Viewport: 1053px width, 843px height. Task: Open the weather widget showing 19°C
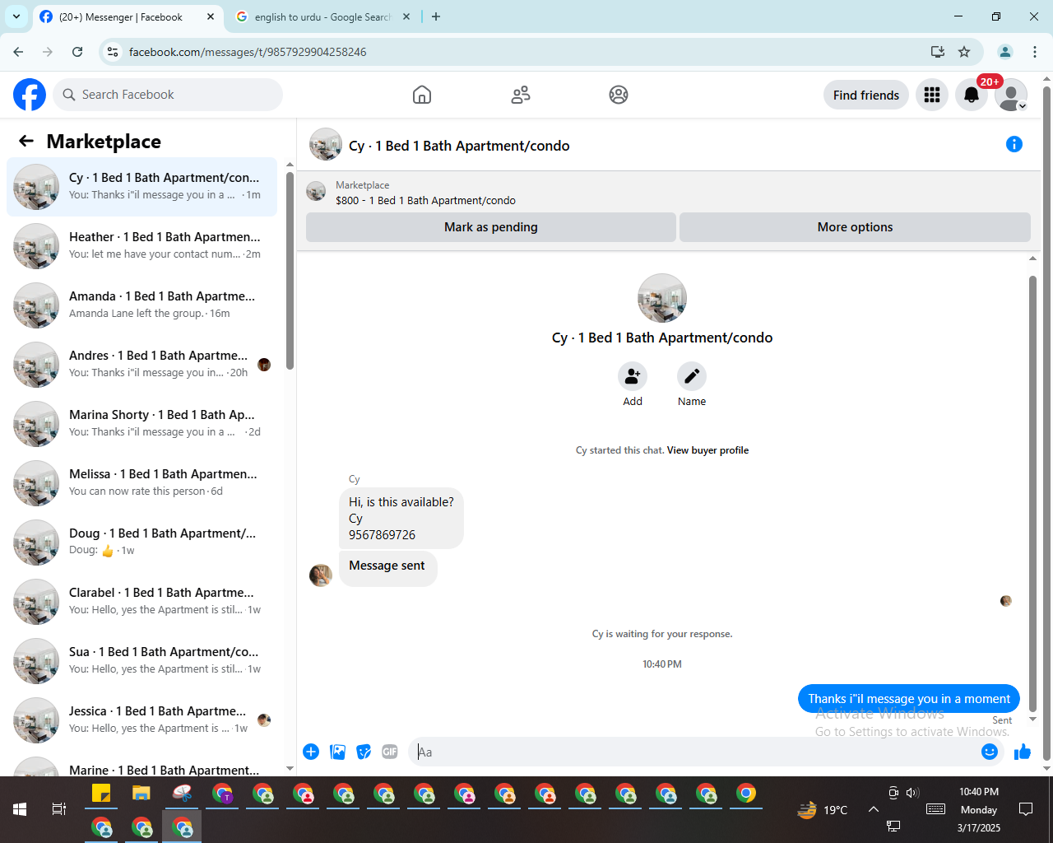tap(822, 810)
